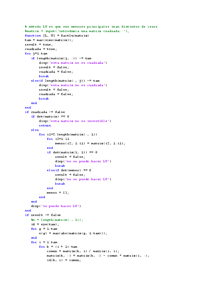Click "comun = matriz(k, i) / matriz(i, i);"
Screen dimensions: 205x290
click(x=83, y=251)
